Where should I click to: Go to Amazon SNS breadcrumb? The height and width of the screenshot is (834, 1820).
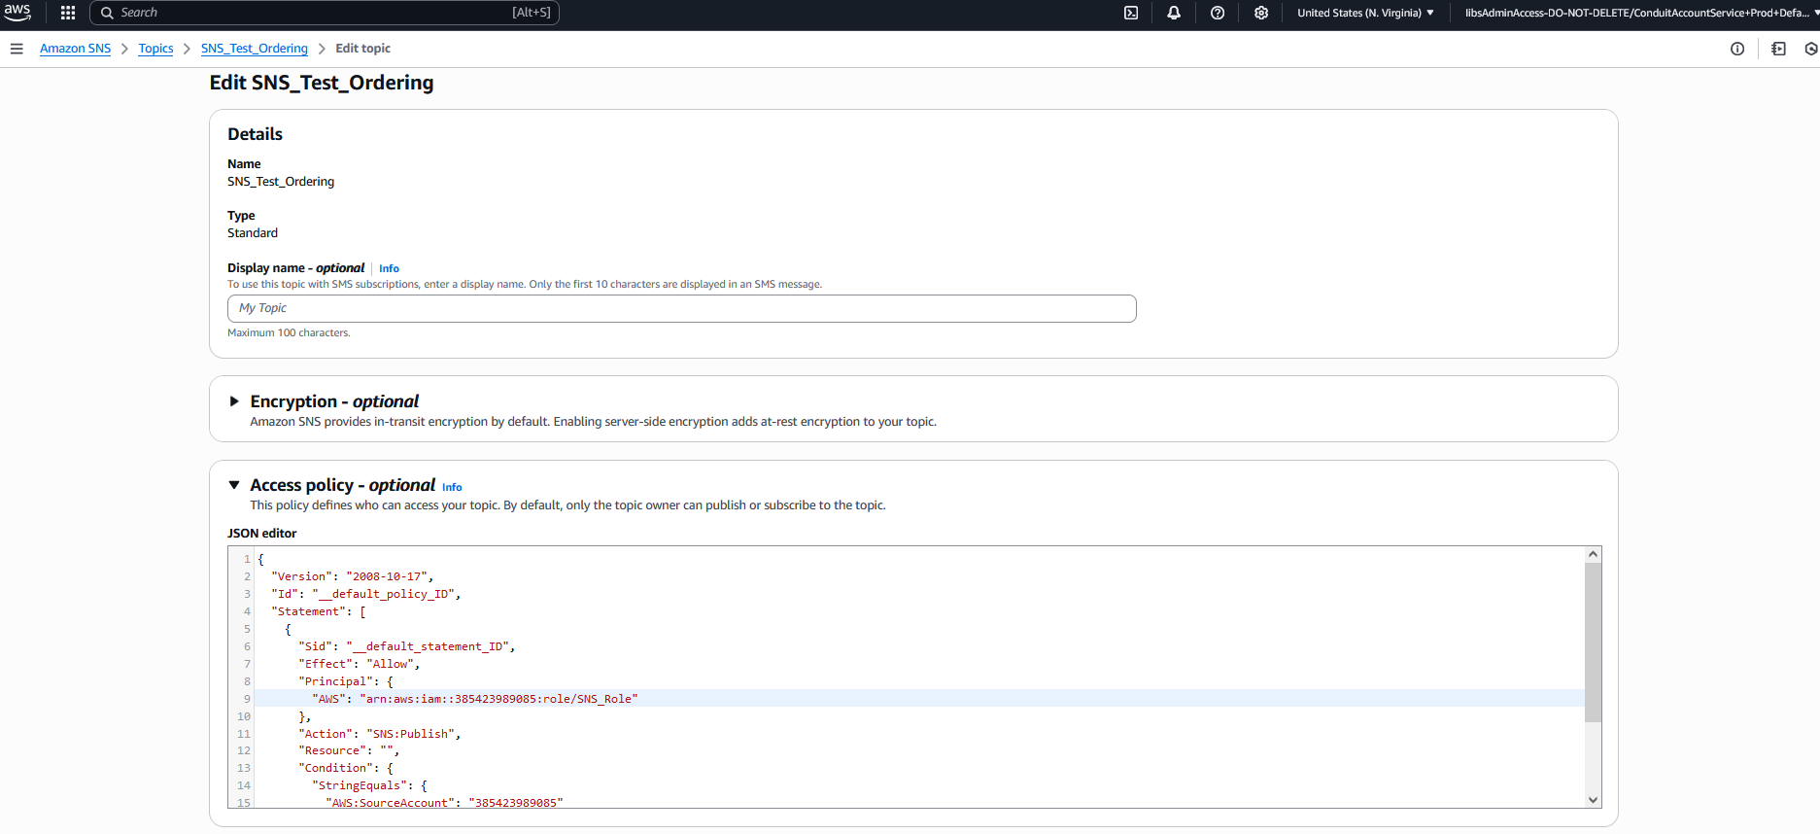tap(75, 49)
